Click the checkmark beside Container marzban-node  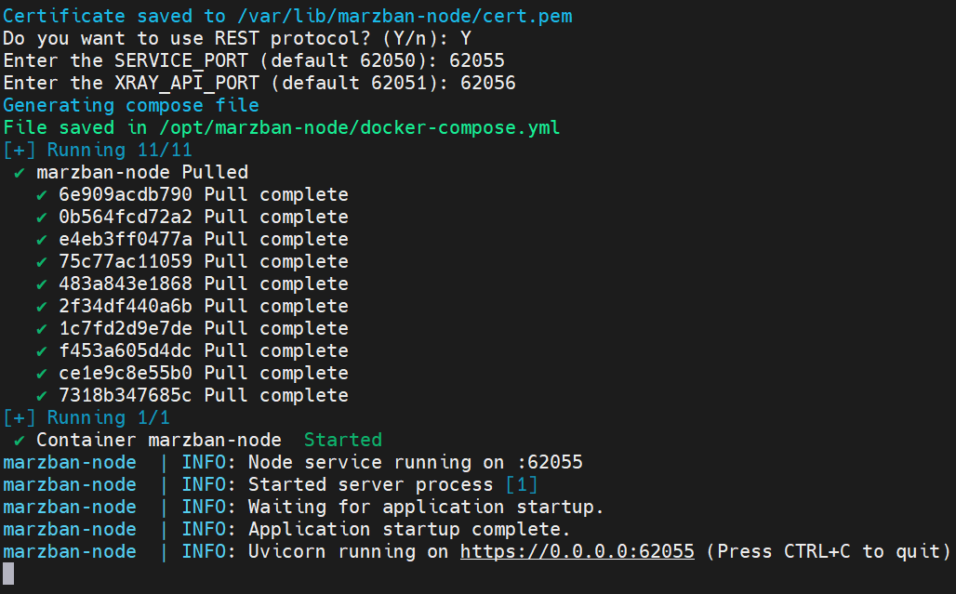(20, 441)
